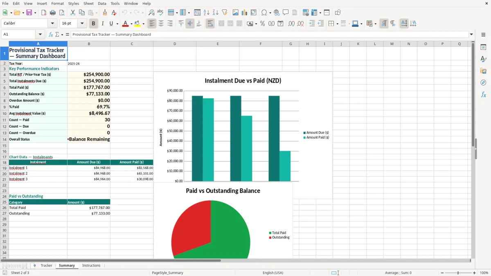Open sidebar Gallery icon
The width and height of the screenshot is (491, 276).
483,71
